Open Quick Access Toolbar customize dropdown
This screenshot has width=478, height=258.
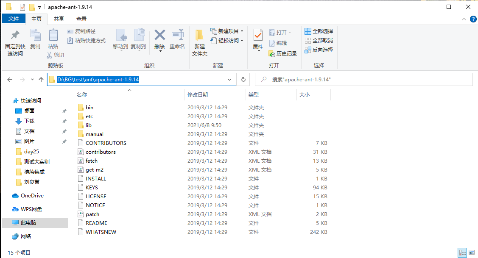pos(39,7)
